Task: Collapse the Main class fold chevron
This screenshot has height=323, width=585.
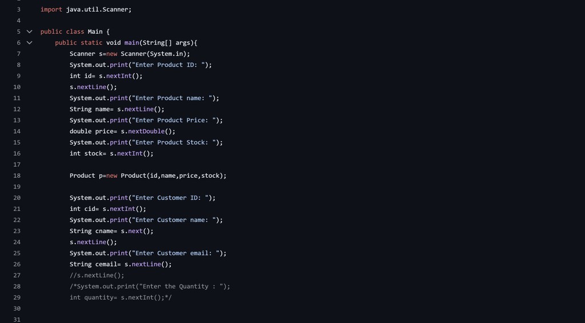Action: pyautogui.click(x=30, y=31)
